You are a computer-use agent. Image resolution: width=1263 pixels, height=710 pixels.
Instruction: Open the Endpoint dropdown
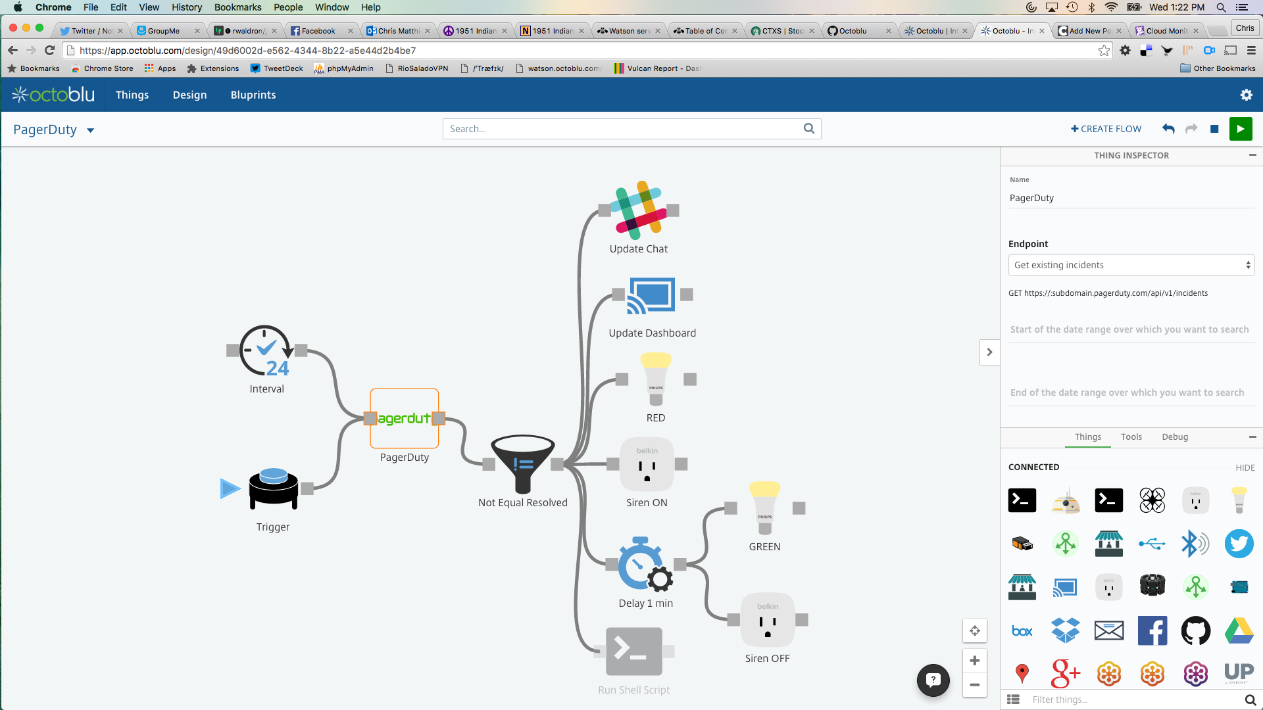1131,265
